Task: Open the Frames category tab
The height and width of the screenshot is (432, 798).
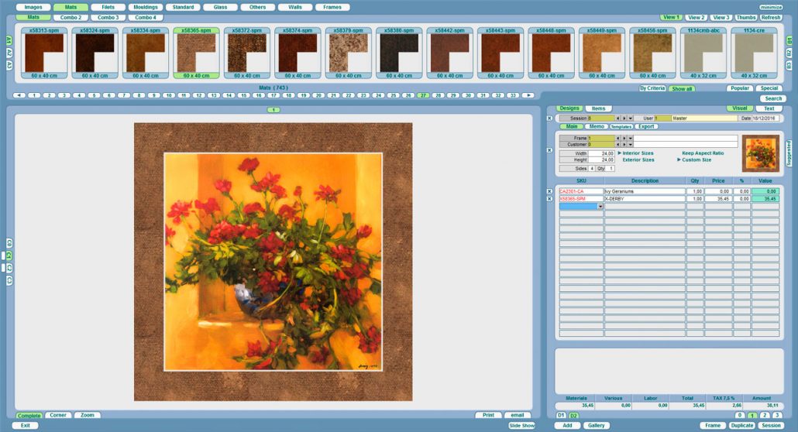Action: tap(332, 7)
